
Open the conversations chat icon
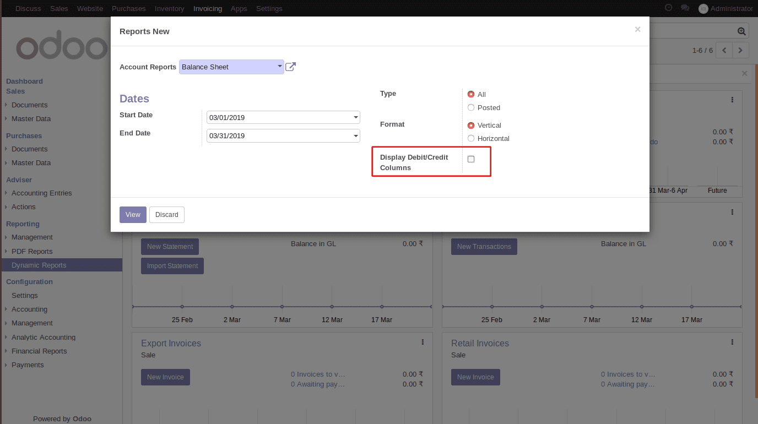(685, 8)
